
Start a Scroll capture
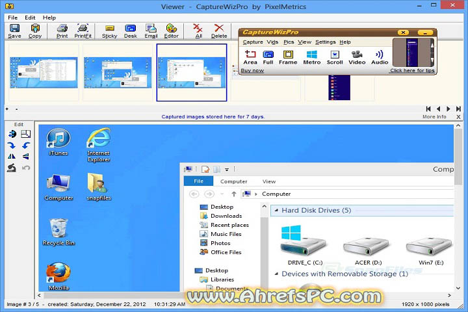[x=335, y=57]
